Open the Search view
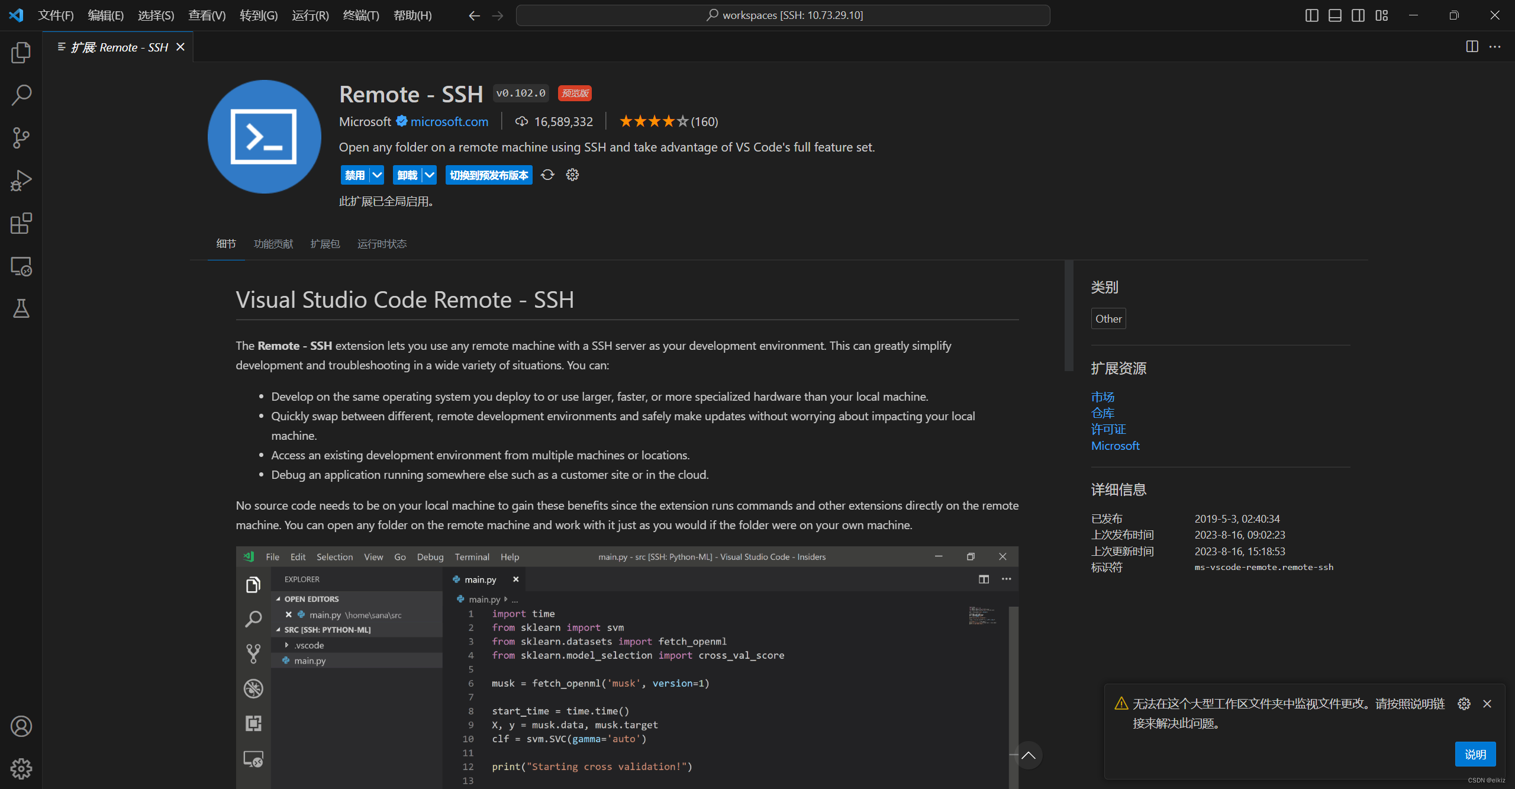The height and width of the screenshot is (789, 1515). click(x=21, y=95)
